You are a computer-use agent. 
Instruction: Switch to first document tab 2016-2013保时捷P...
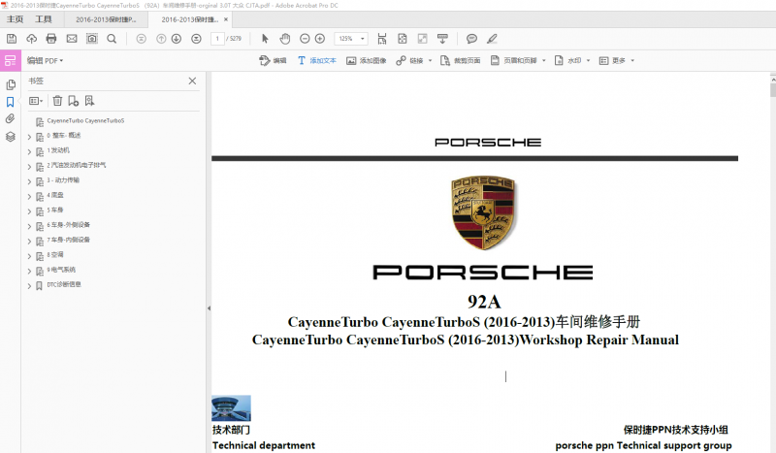click(x=106, y=19)
